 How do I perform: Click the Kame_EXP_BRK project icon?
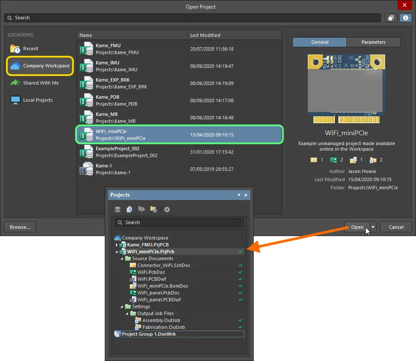(86, 83)
